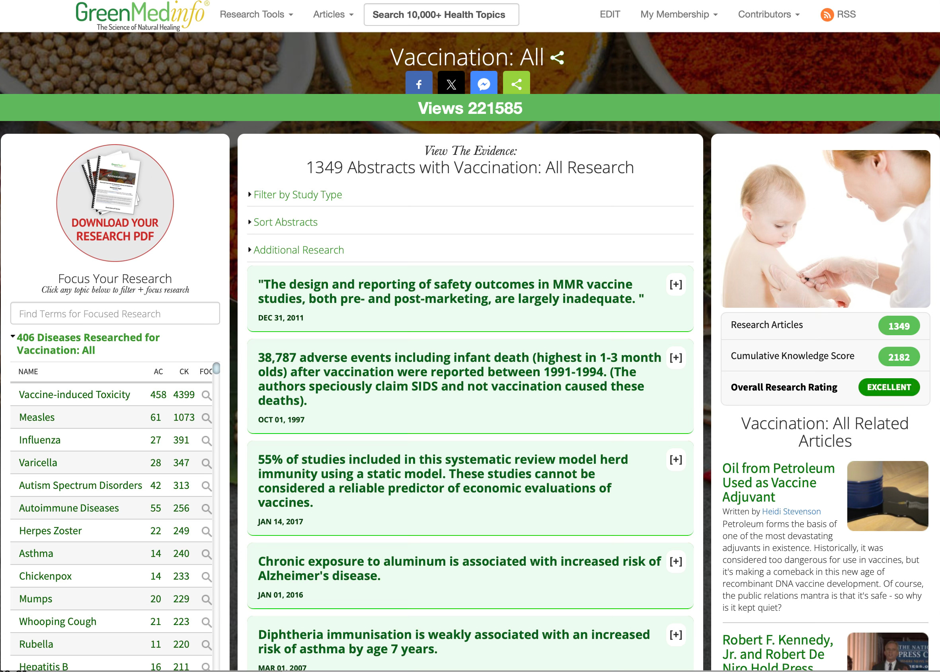Screen dimensions: 940x672
Task: Click the disease list scrollbar handle
Action: click(x=216, y=368)
